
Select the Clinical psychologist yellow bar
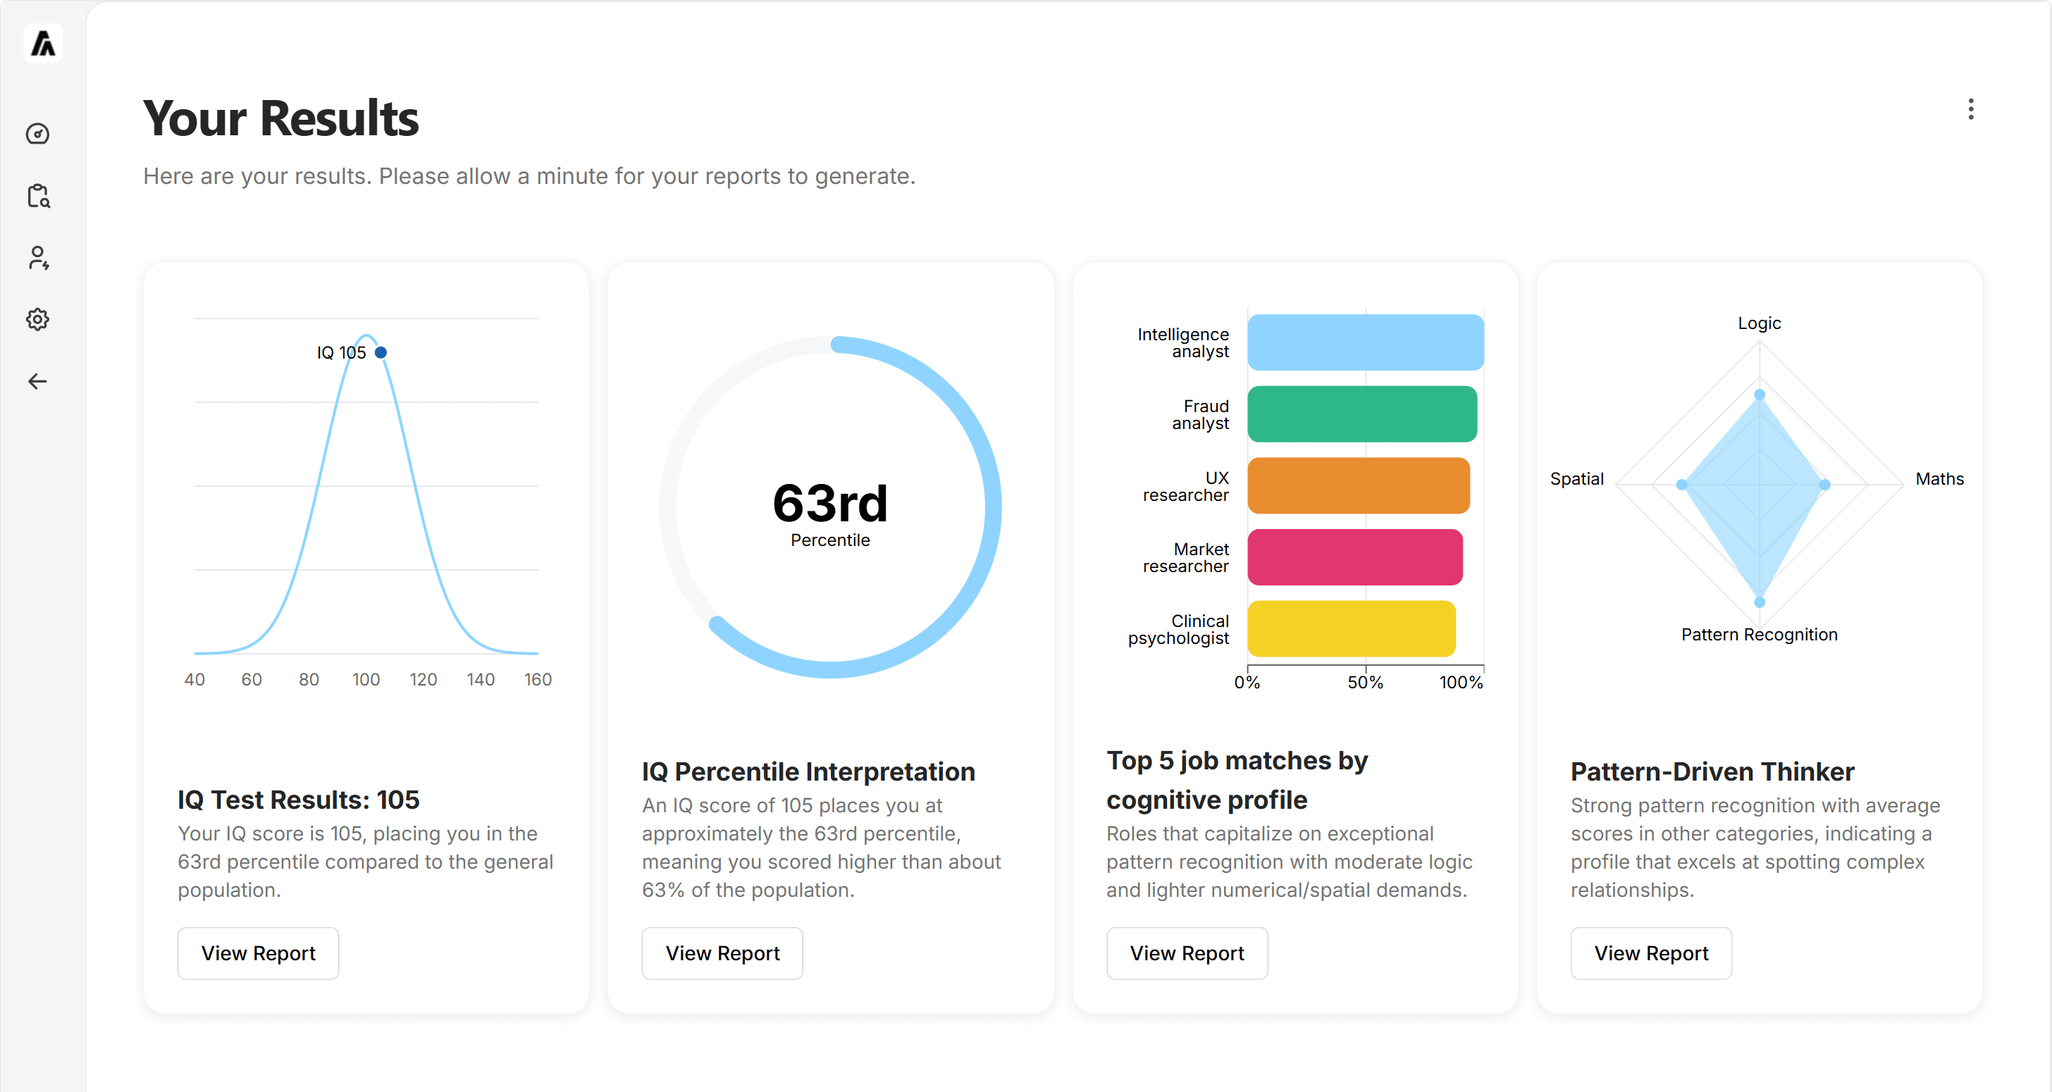click(x=1351, y=629)
